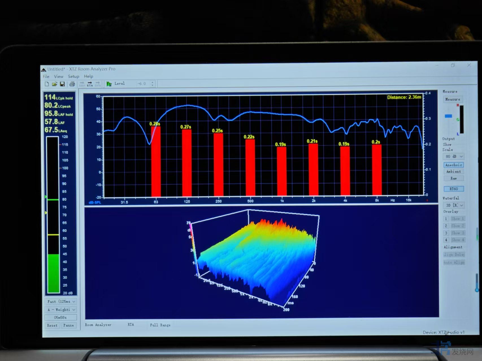Open the Fast (125ms) response dropdown

(x=61, y=301)
